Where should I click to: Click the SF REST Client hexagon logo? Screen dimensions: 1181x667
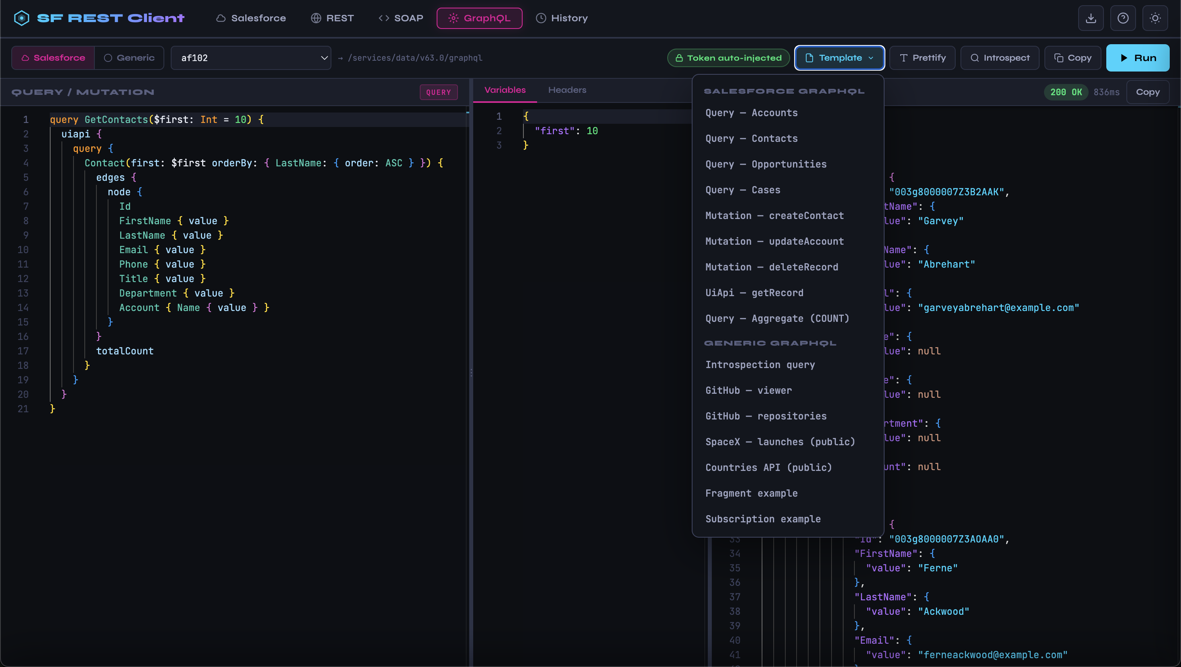(22, 18)
